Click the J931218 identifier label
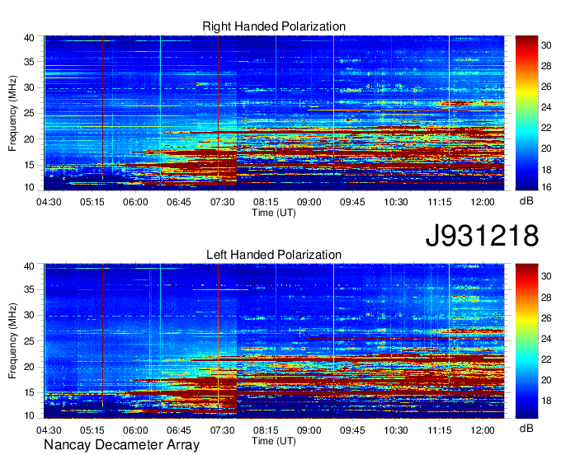561x455 pixels. (x=482, y=236)
